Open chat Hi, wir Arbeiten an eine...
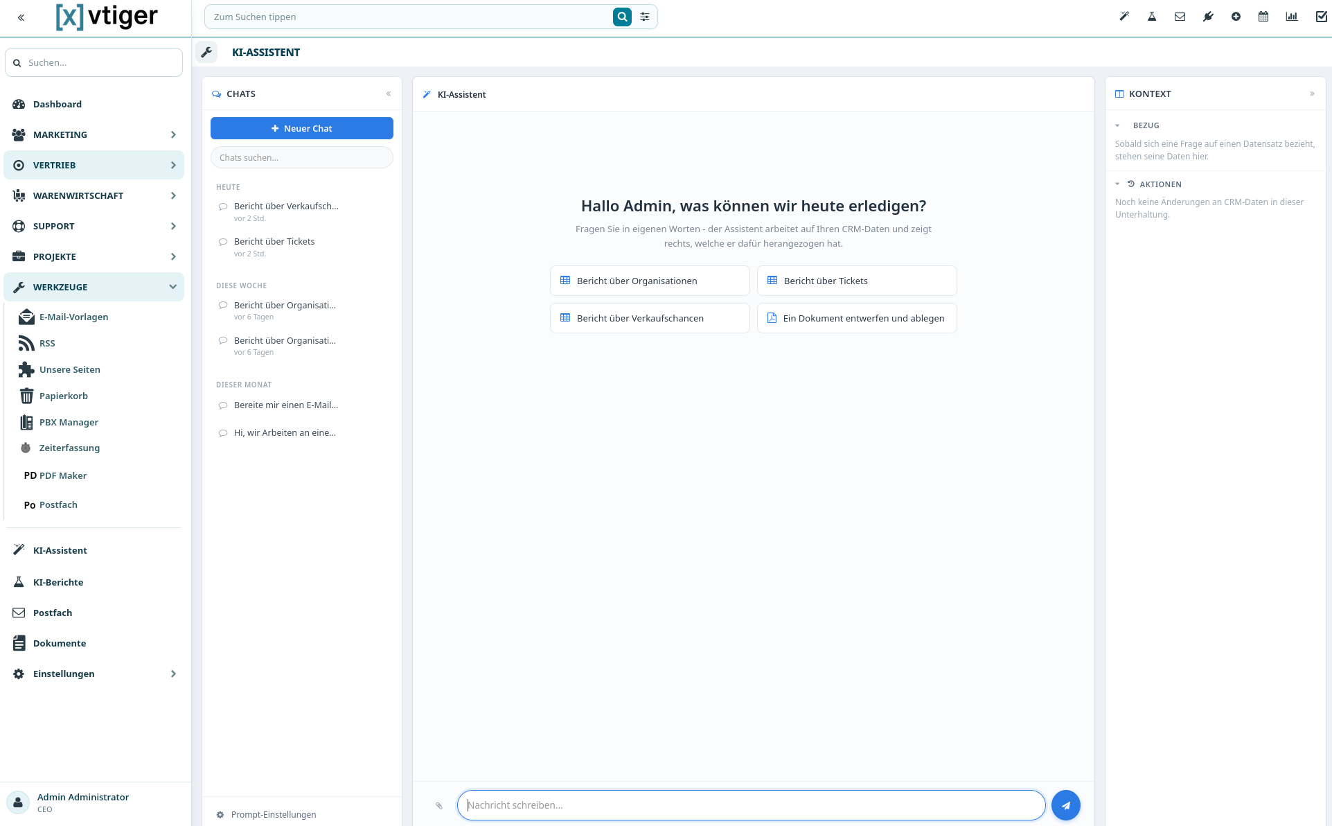 (x=302, y=433)
